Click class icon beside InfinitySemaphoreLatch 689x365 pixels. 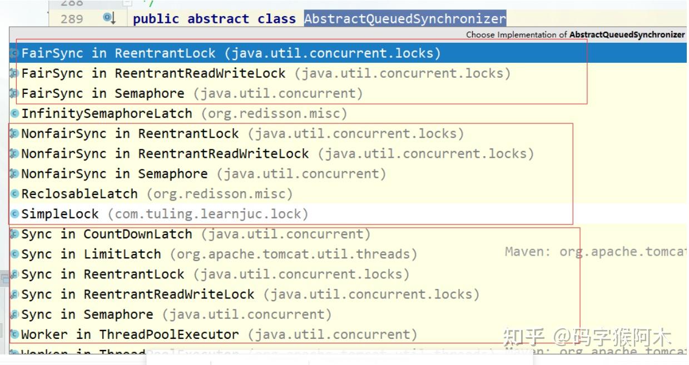click(15, 114)
